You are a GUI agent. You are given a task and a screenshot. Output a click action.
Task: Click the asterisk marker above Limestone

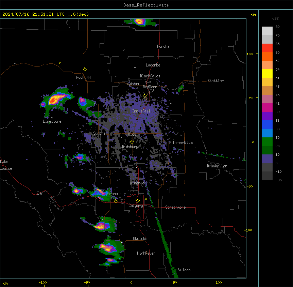point(52,118)
